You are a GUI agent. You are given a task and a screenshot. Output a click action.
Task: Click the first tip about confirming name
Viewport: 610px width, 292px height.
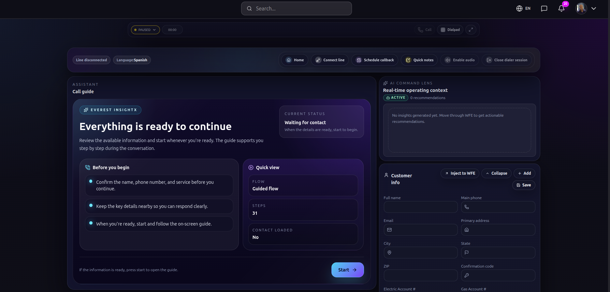tap(159, 185)
